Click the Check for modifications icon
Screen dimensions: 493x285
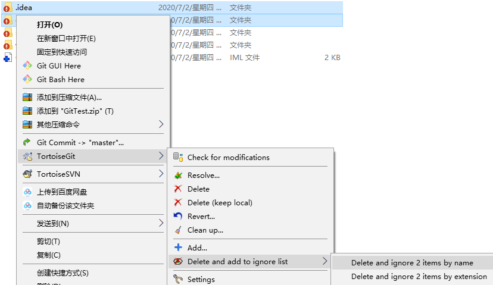click(178, 157)
